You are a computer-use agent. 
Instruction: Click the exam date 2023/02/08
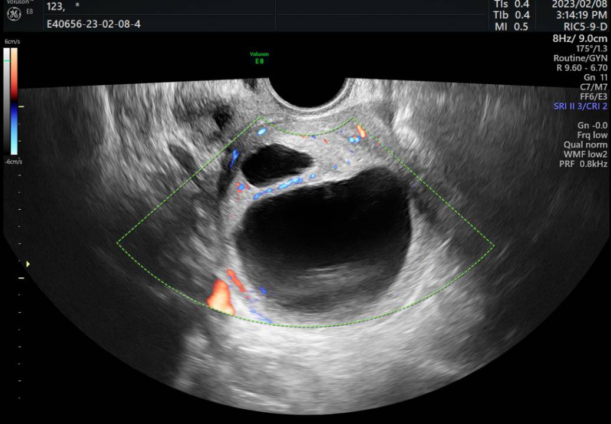coord(579,5)
